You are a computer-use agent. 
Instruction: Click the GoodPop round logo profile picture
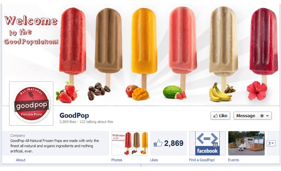click(x=31, y=103)
